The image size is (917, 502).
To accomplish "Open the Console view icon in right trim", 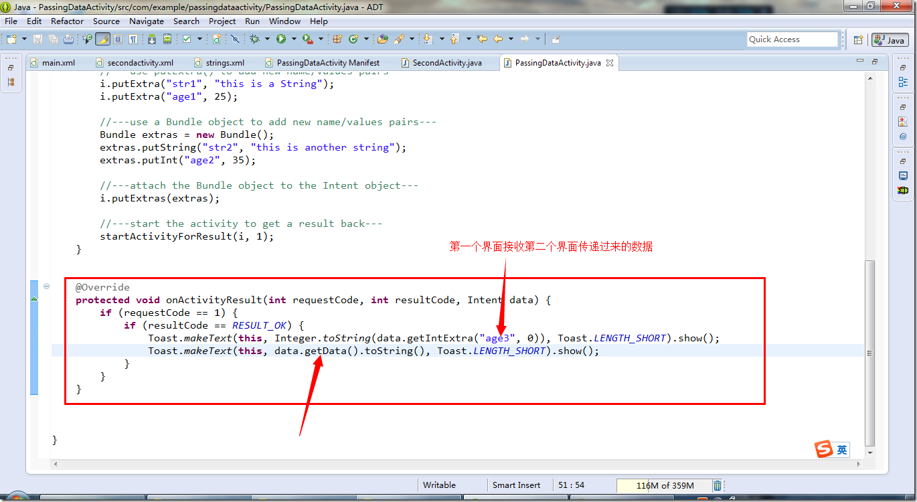I will click(x=903, y=176).
